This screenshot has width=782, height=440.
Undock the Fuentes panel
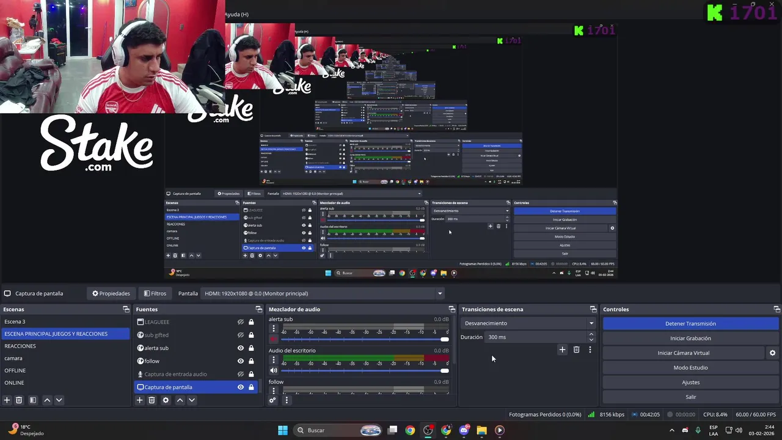(x=258, y=309)
